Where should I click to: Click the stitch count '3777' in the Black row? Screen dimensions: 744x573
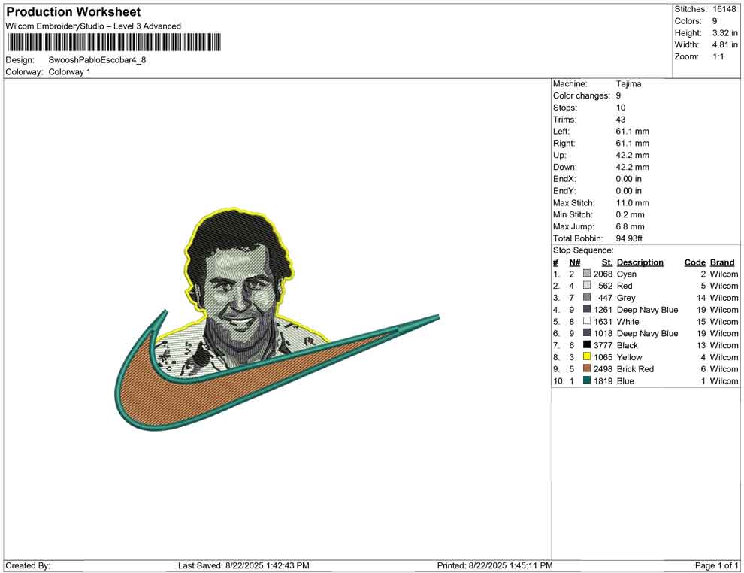click(603, 345)
